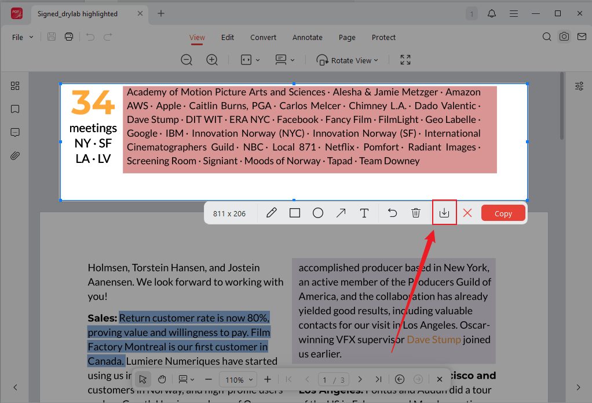Viewport: 592px width, 403px height.
Task: Click the Dave Stump link
Action: click(434, 339)
